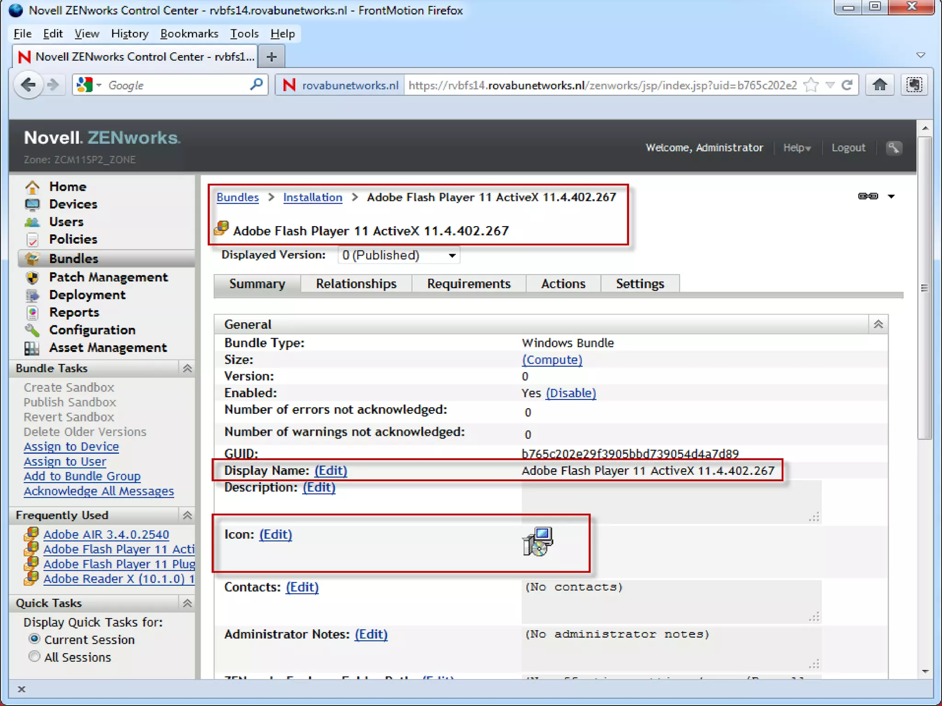This screenshot has height=706, width=942.
Task: Open the File menu
Action: click(x=23, y=34)
